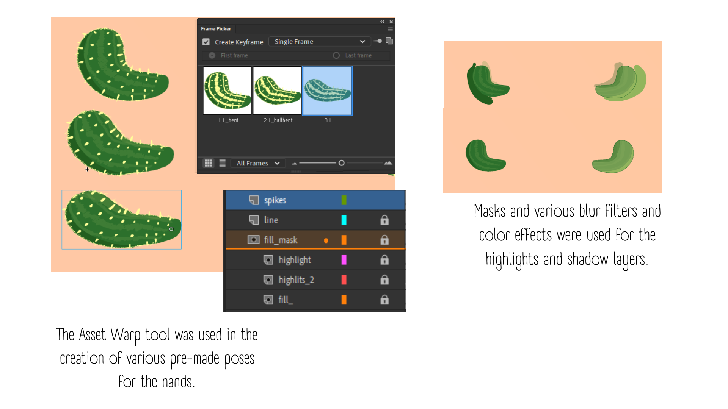Screen dimensions: 728x409
Task: Unlock the line layer lock icon
Action: [x=384, y=220]
